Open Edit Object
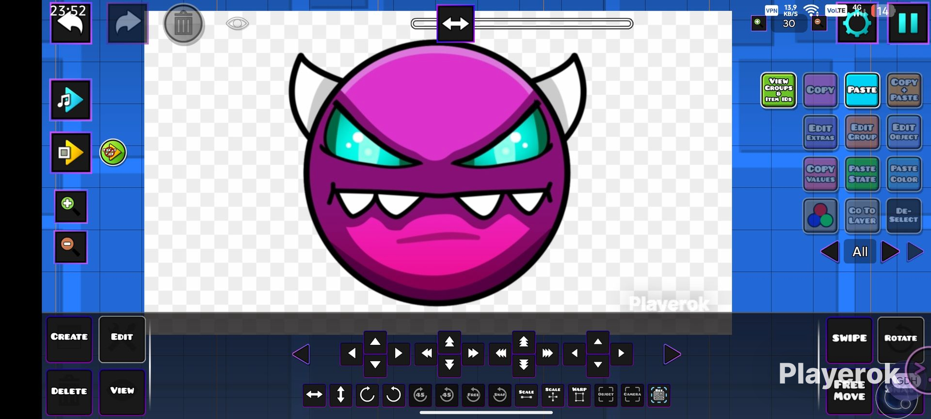Screen dimensions: 931x419 point(904,132)
